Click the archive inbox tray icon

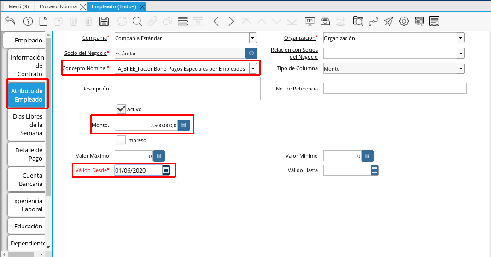coord(325,21)
